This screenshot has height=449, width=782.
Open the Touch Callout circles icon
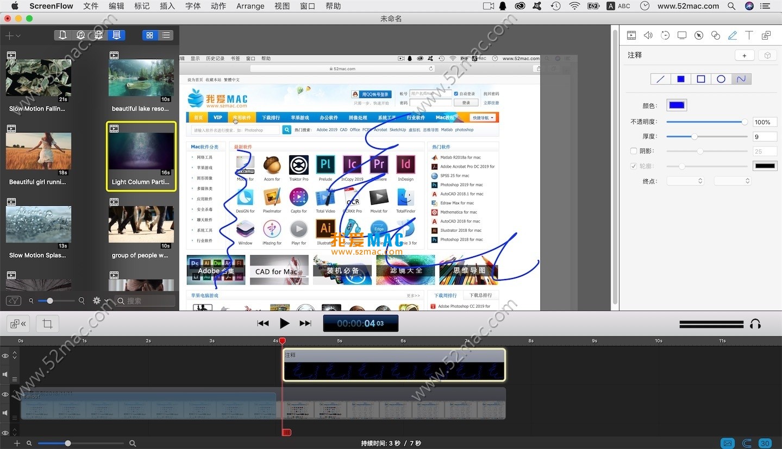(x=716, y=35)
